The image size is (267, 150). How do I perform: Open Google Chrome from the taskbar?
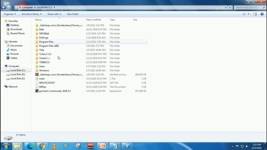pos(42,146)
